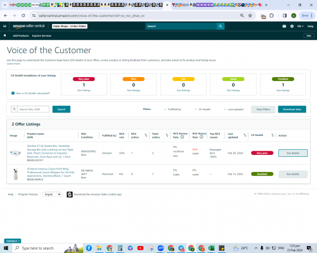This screenshot has width=317, height=253.
Task: Open File Explorer from the taskbar
Action: click(x=99, y=248)
